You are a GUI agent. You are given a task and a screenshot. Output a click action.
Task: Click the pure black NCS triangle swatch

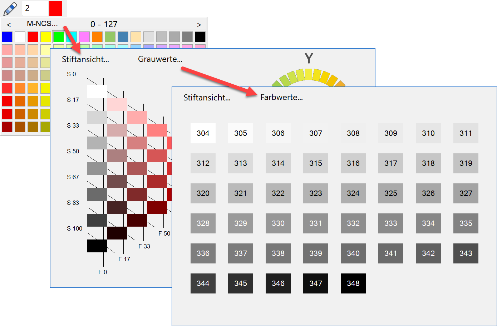pos(97,246)
